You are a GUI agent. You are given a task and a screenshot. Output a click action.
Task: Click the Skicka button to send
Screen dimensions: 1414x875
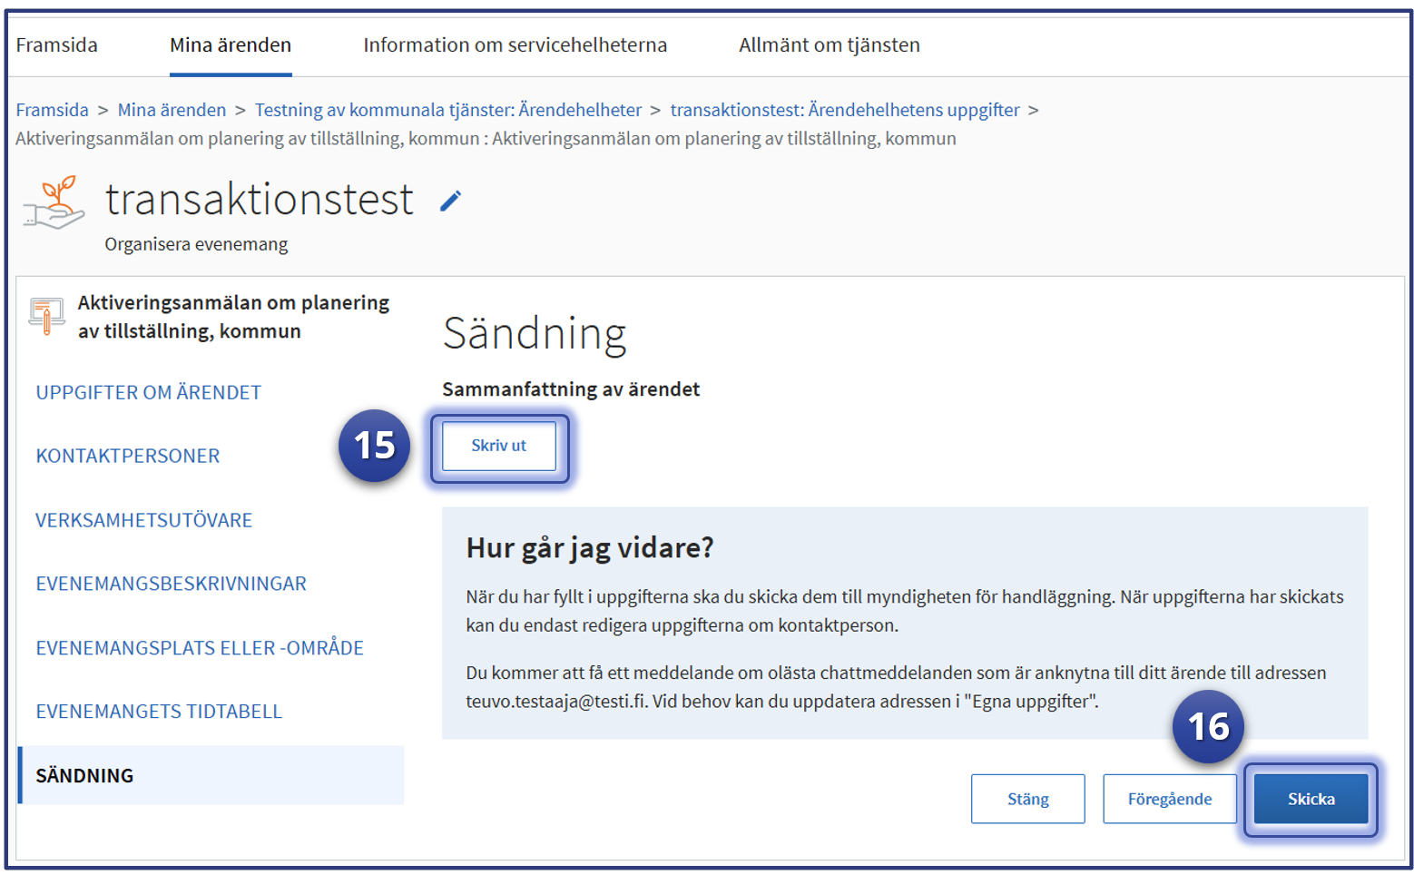tap(1311, 799)
